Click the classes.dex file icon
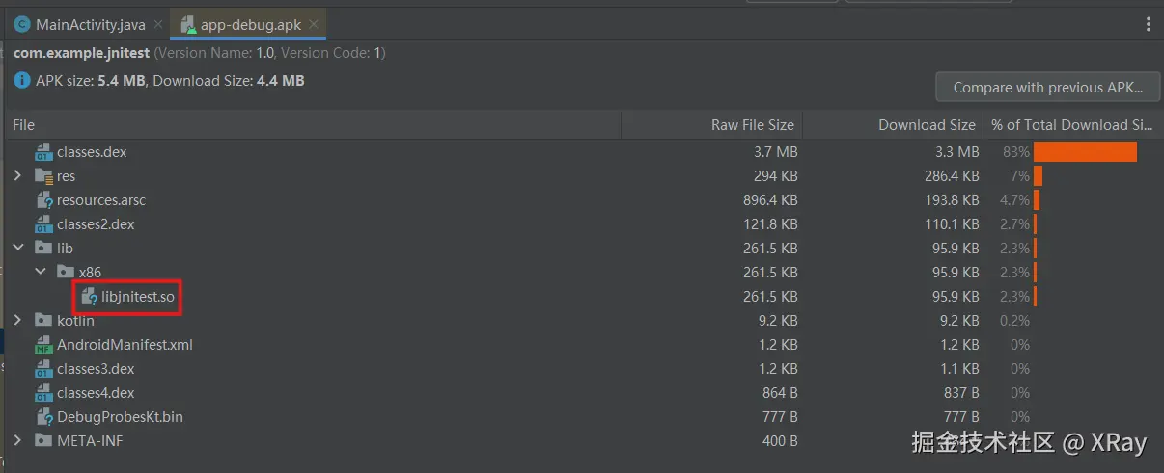1164x473 pixels. (43, 152)
